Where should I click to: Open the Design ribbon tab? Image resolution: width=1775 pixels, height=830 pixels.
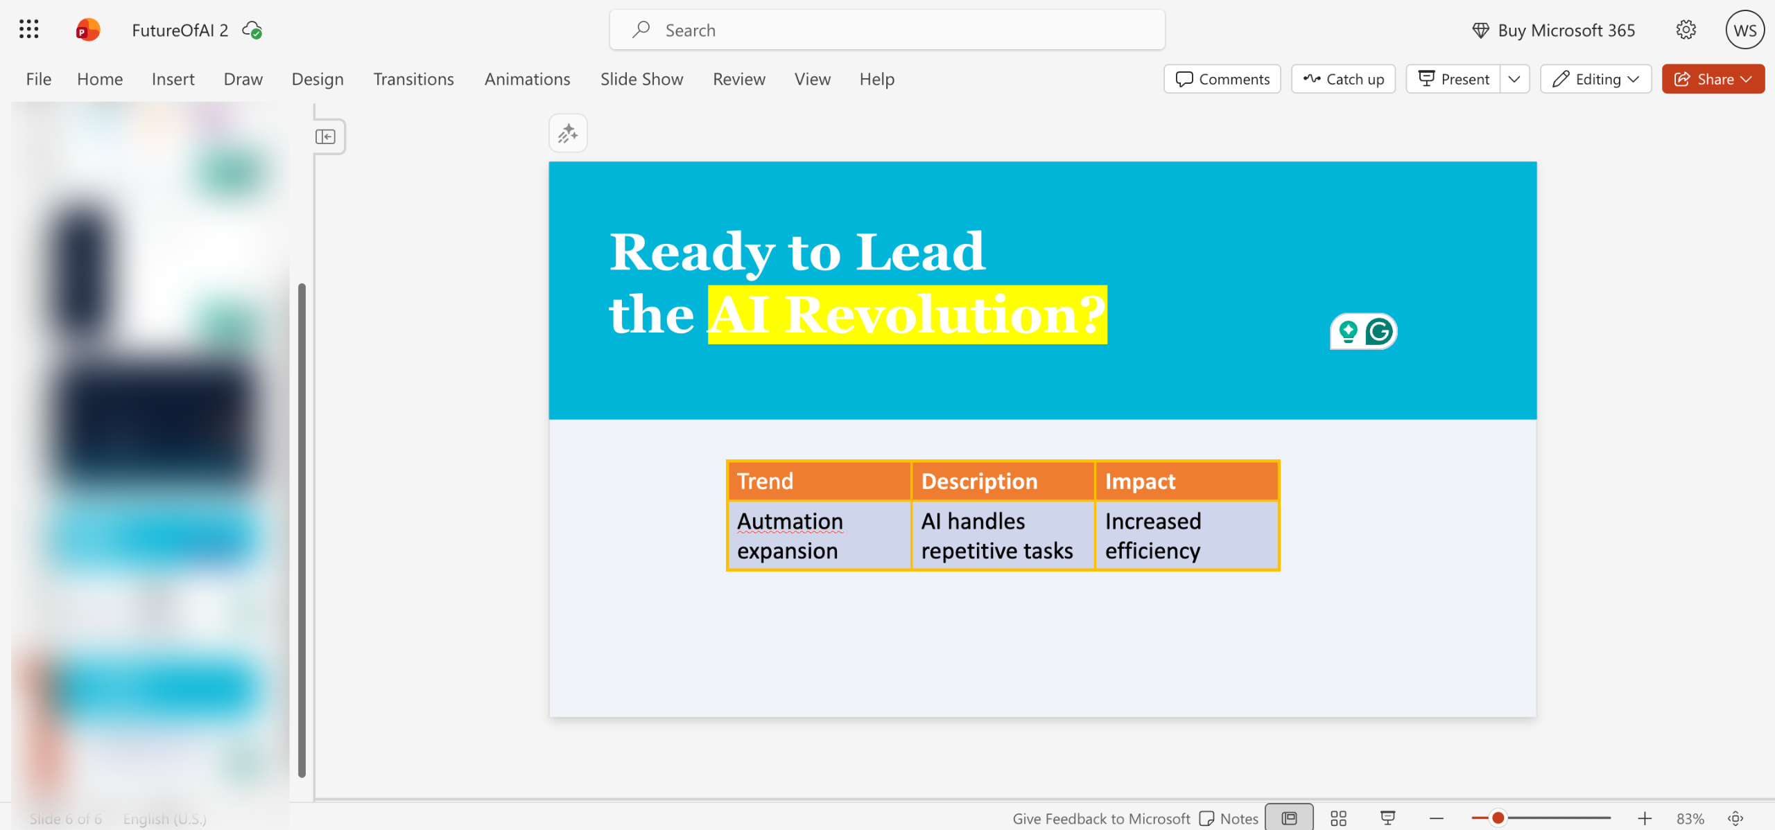point(317,79)
